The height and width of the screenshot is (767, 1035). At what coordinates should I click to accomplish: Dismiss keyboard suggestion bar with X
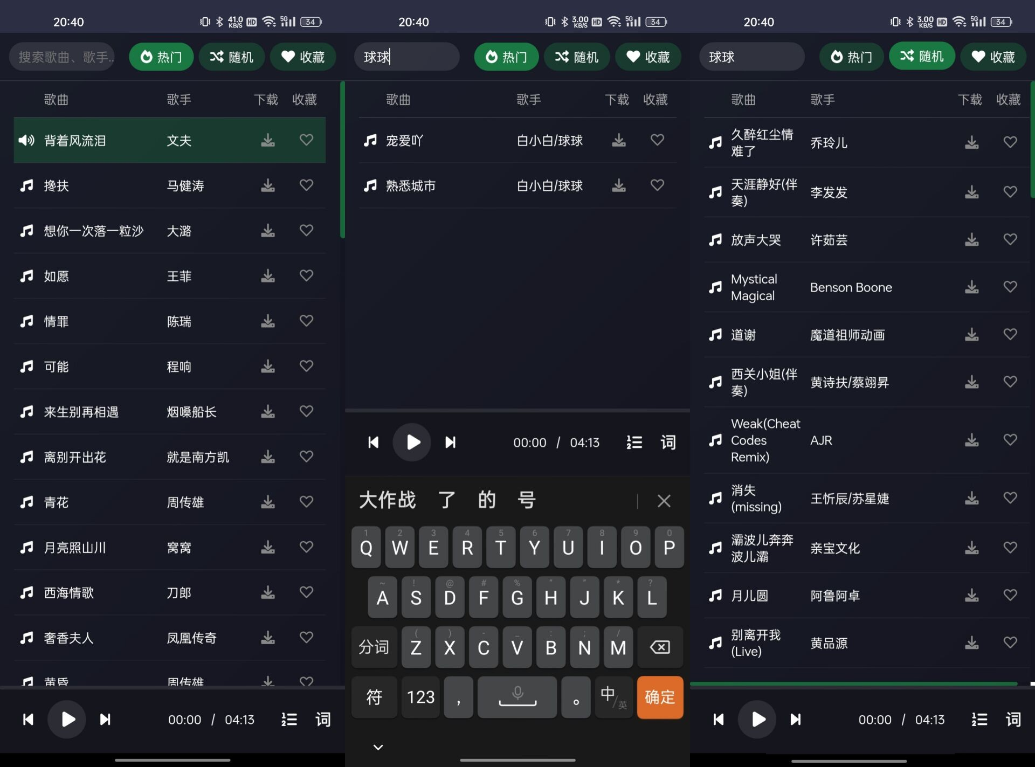[664, 501]
